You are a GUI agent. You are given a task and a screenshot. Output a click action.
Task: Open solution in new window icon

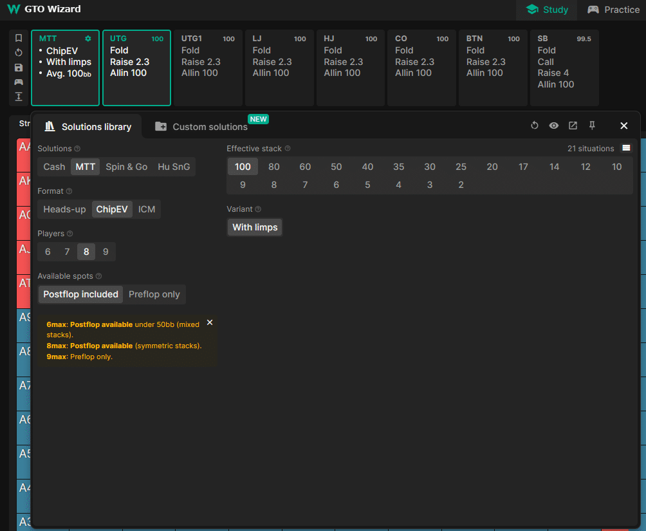click(573, 126)
